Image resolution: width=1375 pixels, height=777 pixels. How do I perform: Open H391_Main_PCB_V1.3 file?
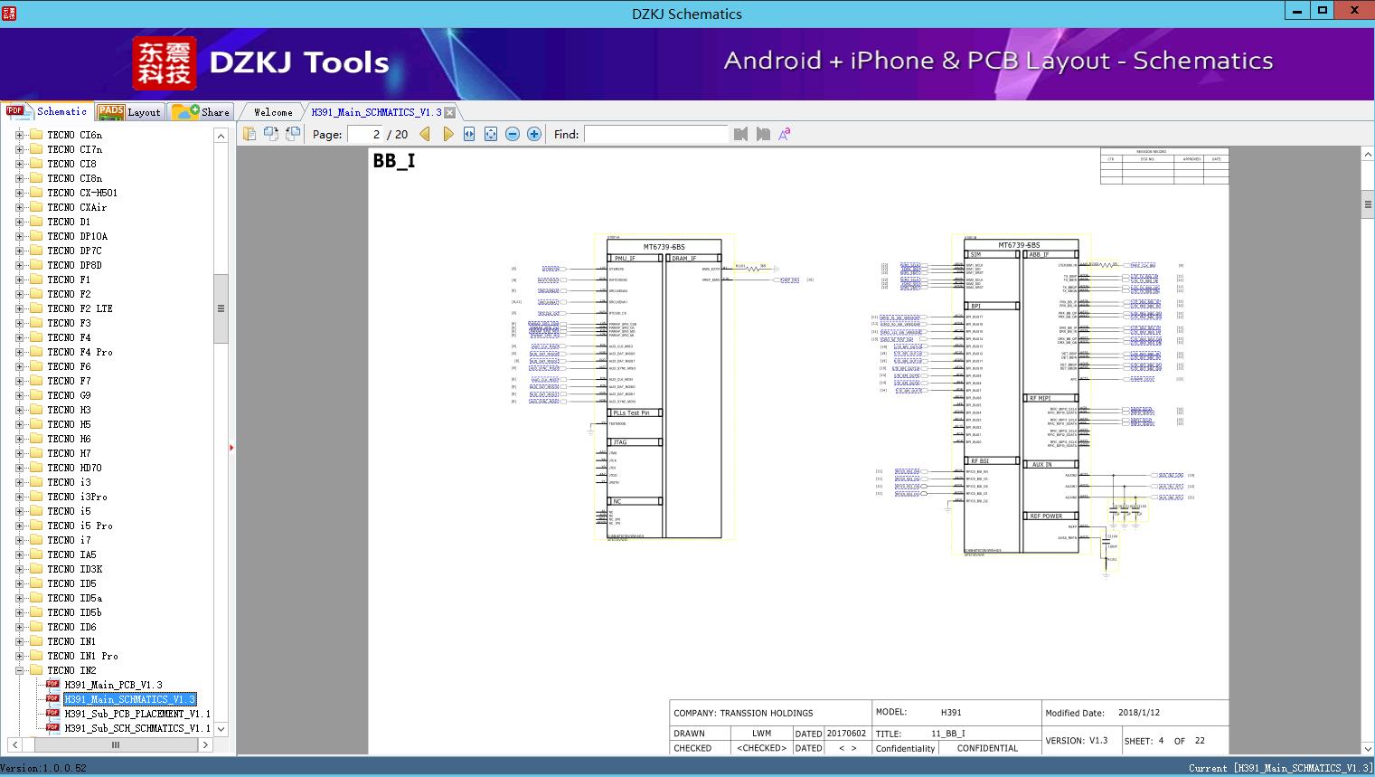(113, 685)
